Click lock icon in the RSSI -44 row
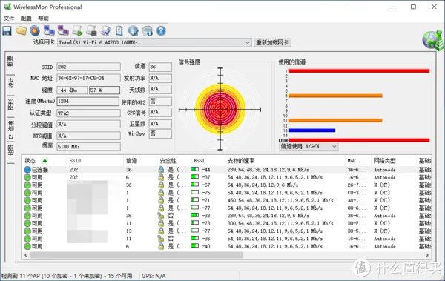 point(161,170)
